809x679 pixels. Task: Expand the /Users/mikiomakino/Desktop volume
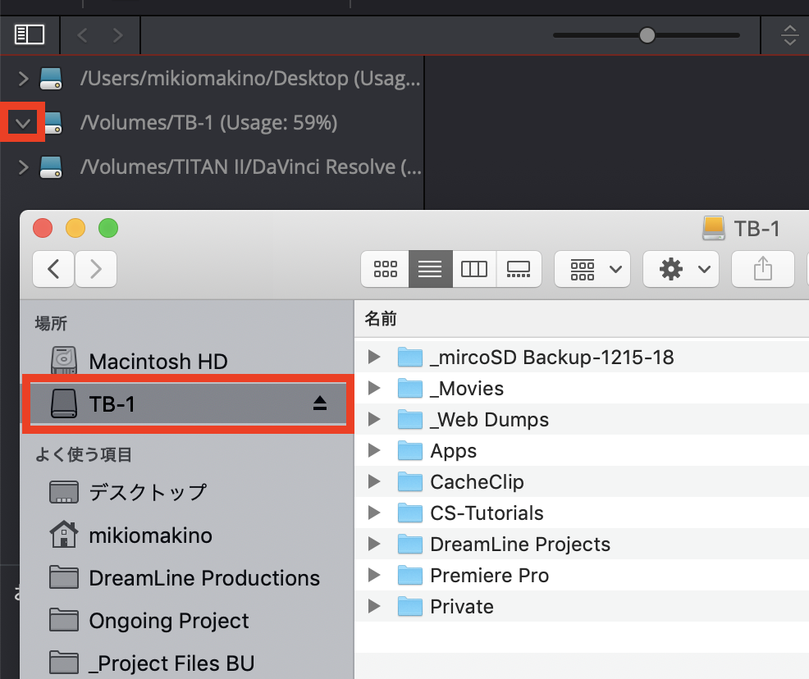(x=23, y=79)
